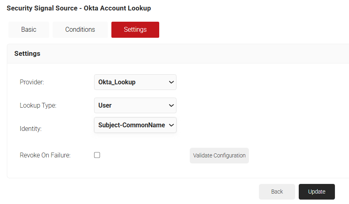Image resolution: width=349 pixels, height=204 pixels.
Task: Click the Lookup Type dropdown chevron arrow
Action: pyautogui.click(x=171, y=106)
